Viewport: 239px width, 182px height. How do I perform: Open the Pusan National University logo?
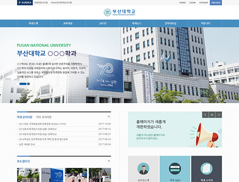pyautogui.click(x=119, y=12)
